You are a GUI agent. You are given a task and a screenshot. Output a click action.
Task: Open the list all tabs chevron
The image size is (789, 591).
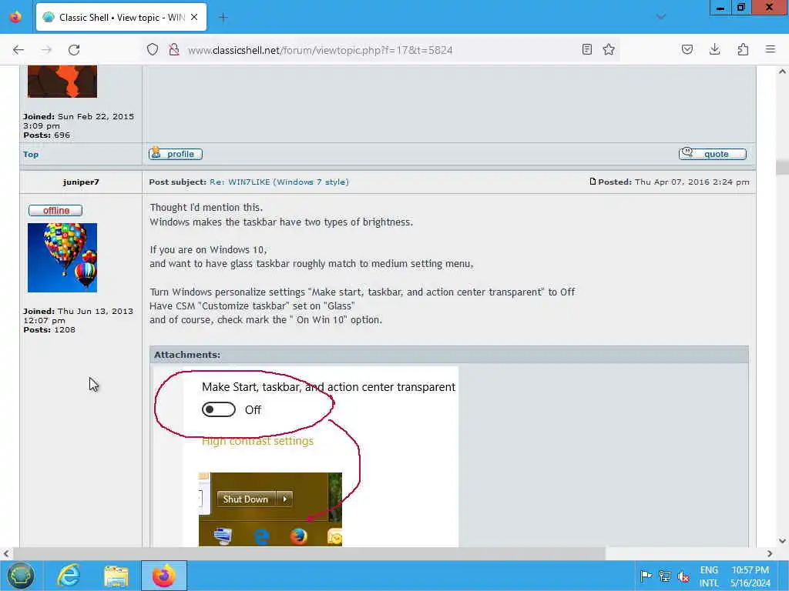click(x=661, y=17)
